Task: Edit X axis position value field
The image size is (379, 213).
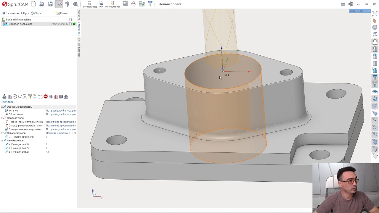Action: [61, 144]
